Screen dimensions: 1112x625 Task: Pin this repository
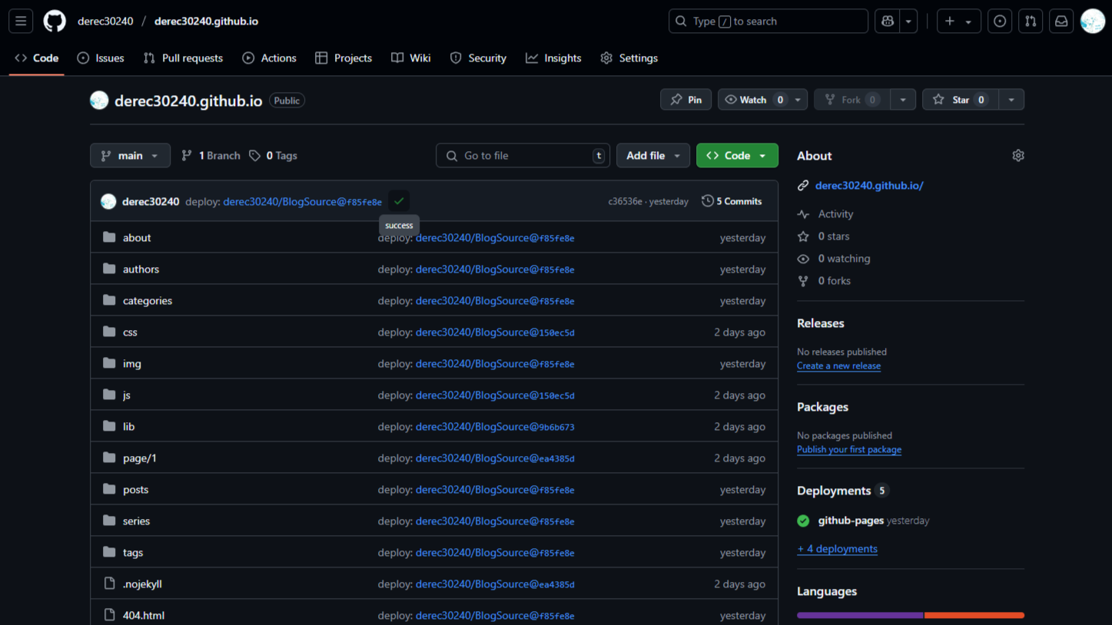pyautogui.click(x=685, y=100)
